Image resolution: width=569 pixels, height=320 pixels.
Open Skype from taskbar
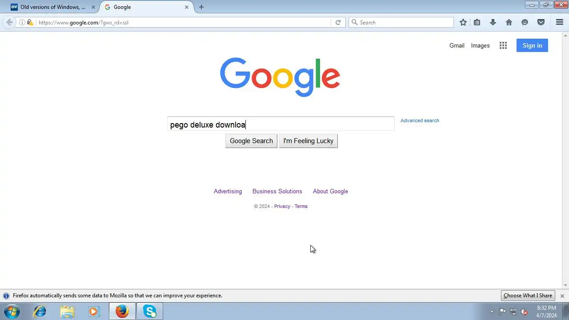150,312
